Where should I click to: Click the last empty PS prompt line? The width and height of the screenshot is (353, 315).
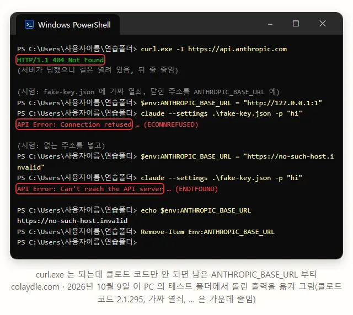coord(77,242)
